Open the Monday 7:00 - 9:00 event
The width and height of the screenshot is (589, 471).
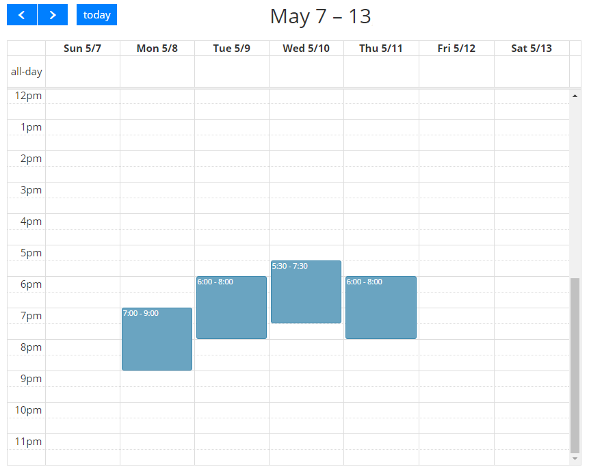point(157,339)
